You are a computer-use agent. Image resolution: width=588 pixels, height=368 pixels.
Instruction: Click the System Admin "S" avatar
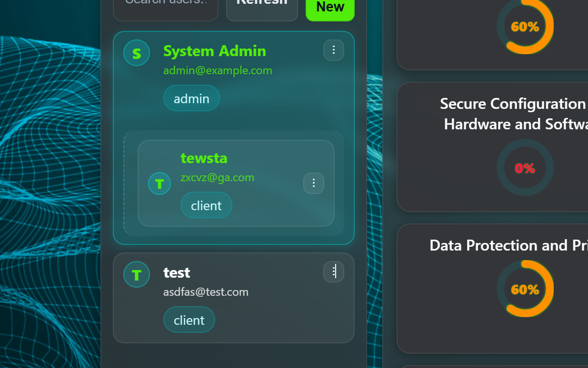(137, 53)
